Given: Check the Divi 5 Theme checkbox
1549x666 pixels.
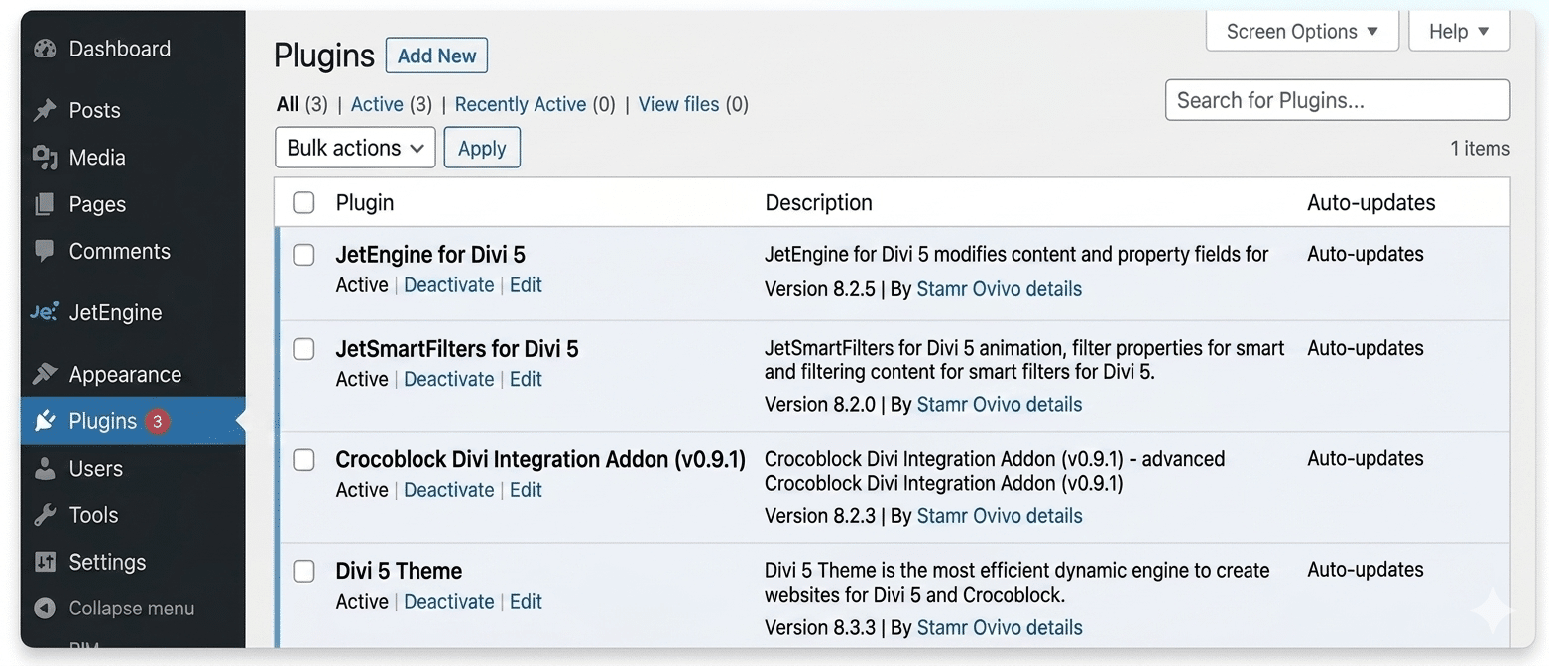Looking at the screenshot, I should (303, 571).
